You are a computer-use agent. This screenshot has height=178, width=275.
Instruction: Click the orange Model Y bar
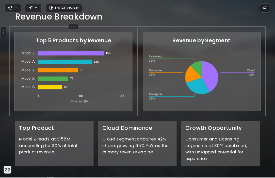tap(58, 70)
